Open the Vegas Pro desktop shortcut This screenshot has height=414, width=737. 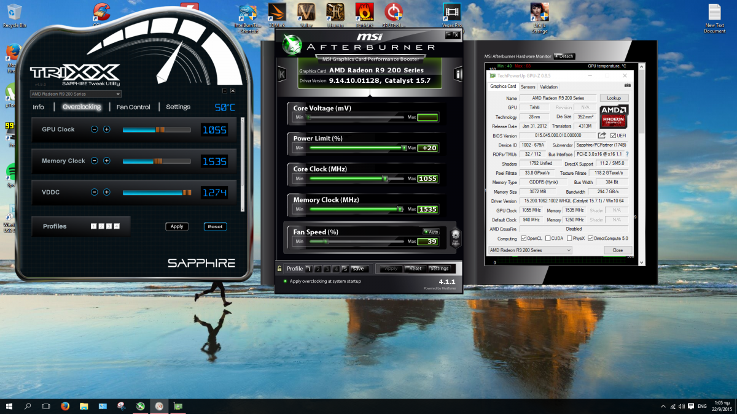452,16
